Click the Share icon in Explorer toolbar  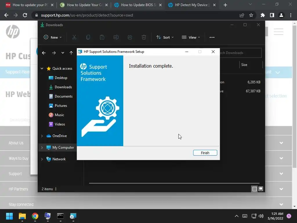click(130, 37)
